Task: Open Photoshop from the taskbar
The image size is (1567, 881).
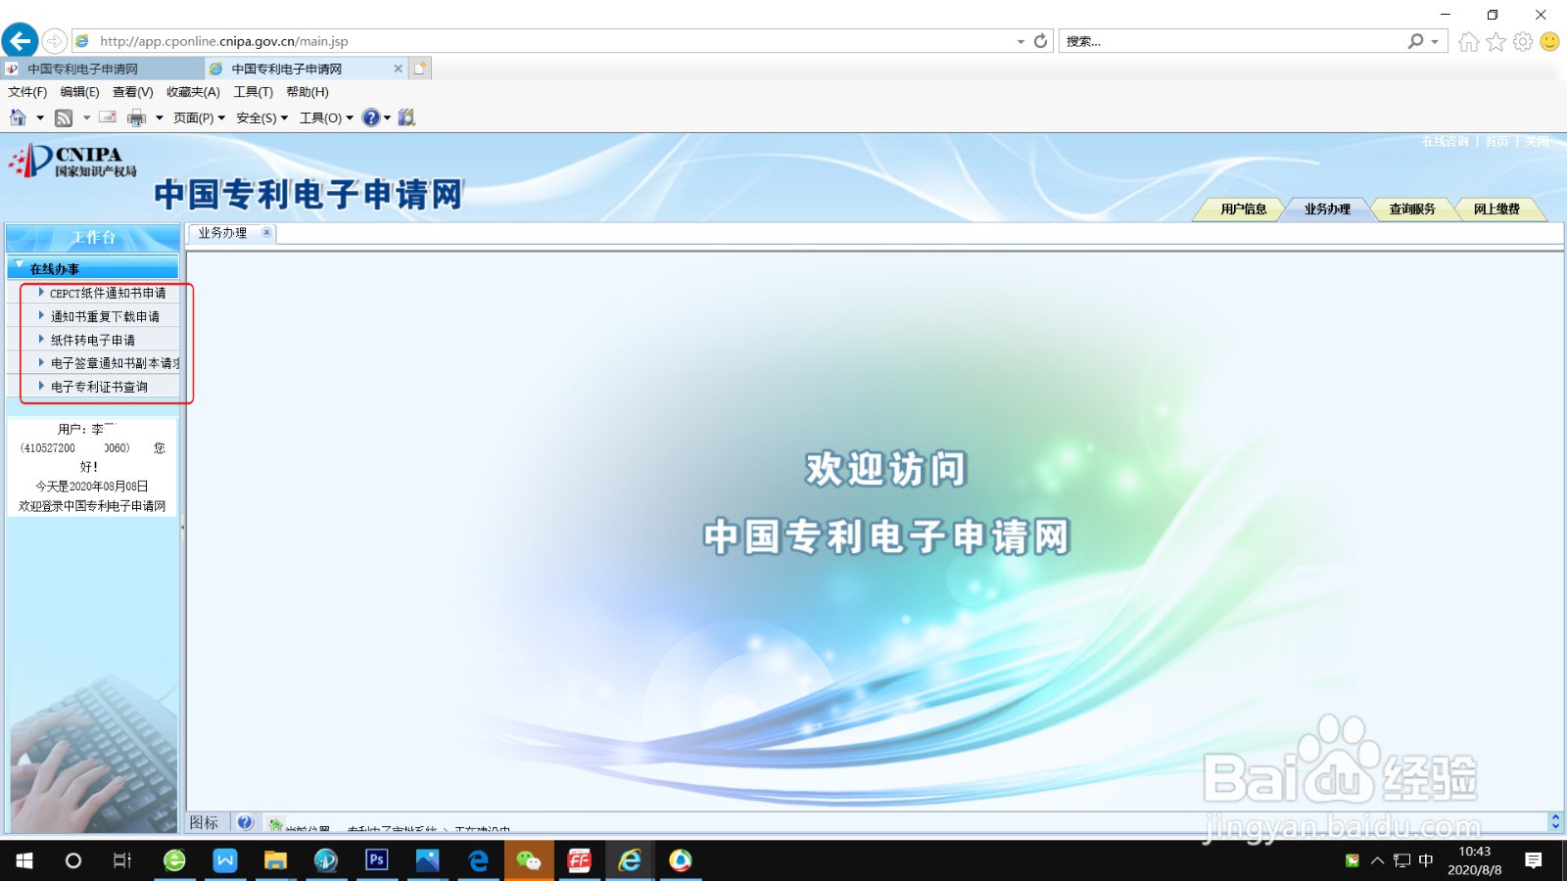Action: pos(377,860)
